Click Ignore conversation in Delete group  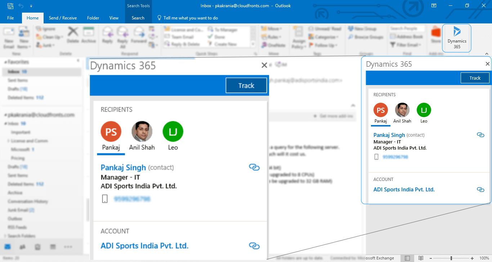pyautogui.click(x=46, y=29)
